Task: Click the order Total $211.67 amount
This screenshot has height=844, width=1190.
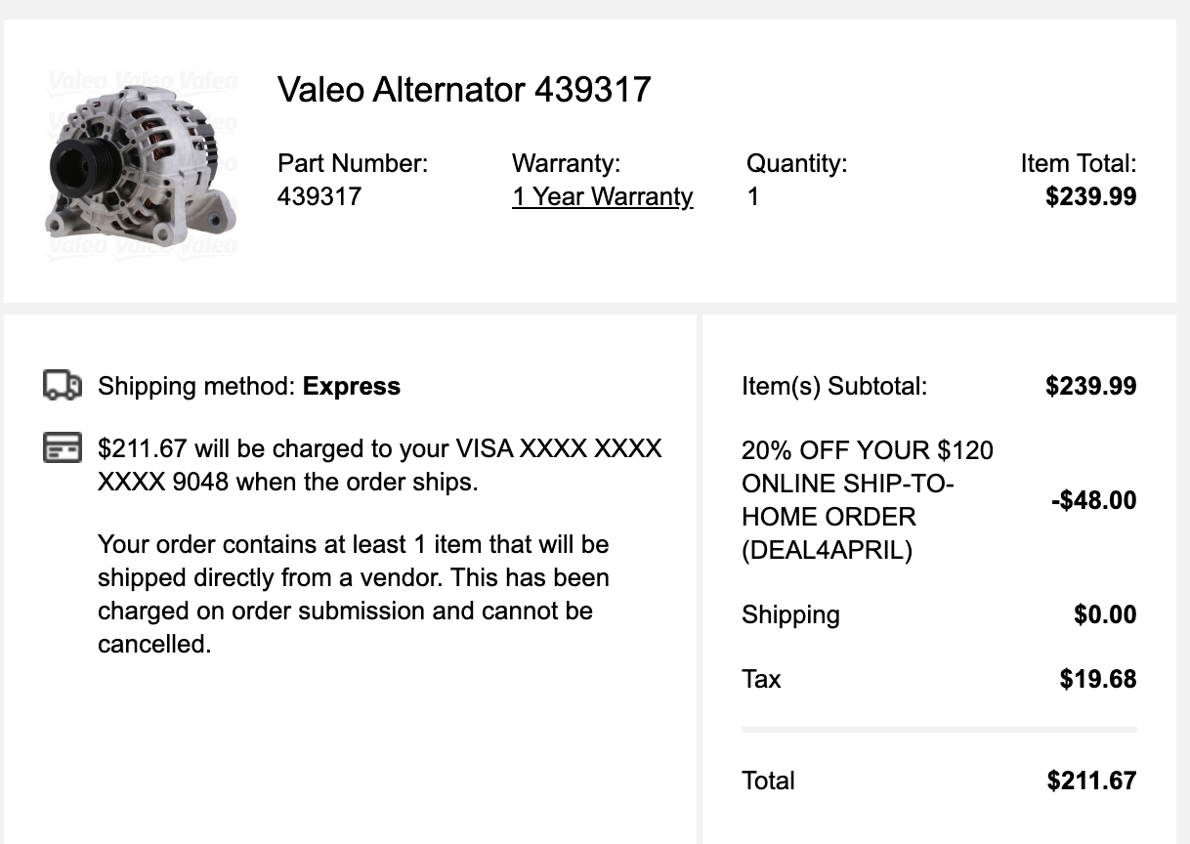Action: pos(1091,781)
